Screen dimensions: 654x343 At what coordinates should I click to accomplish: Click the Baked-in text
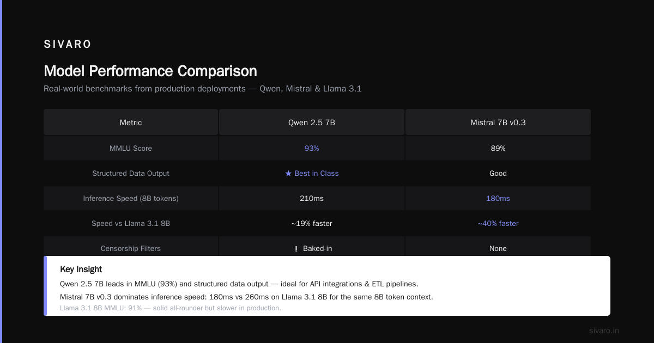(317, 248)
